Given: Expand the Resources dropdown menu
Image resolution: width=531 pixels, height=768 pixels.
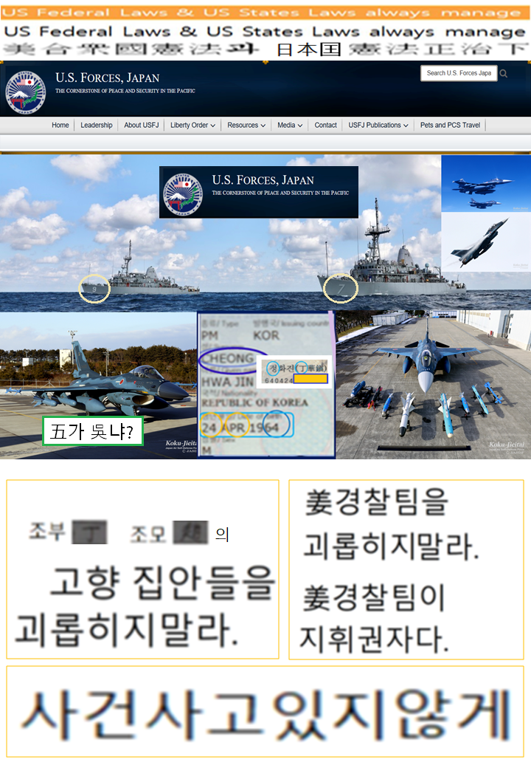Looking at the screenshot, I should tap(246, 125).
